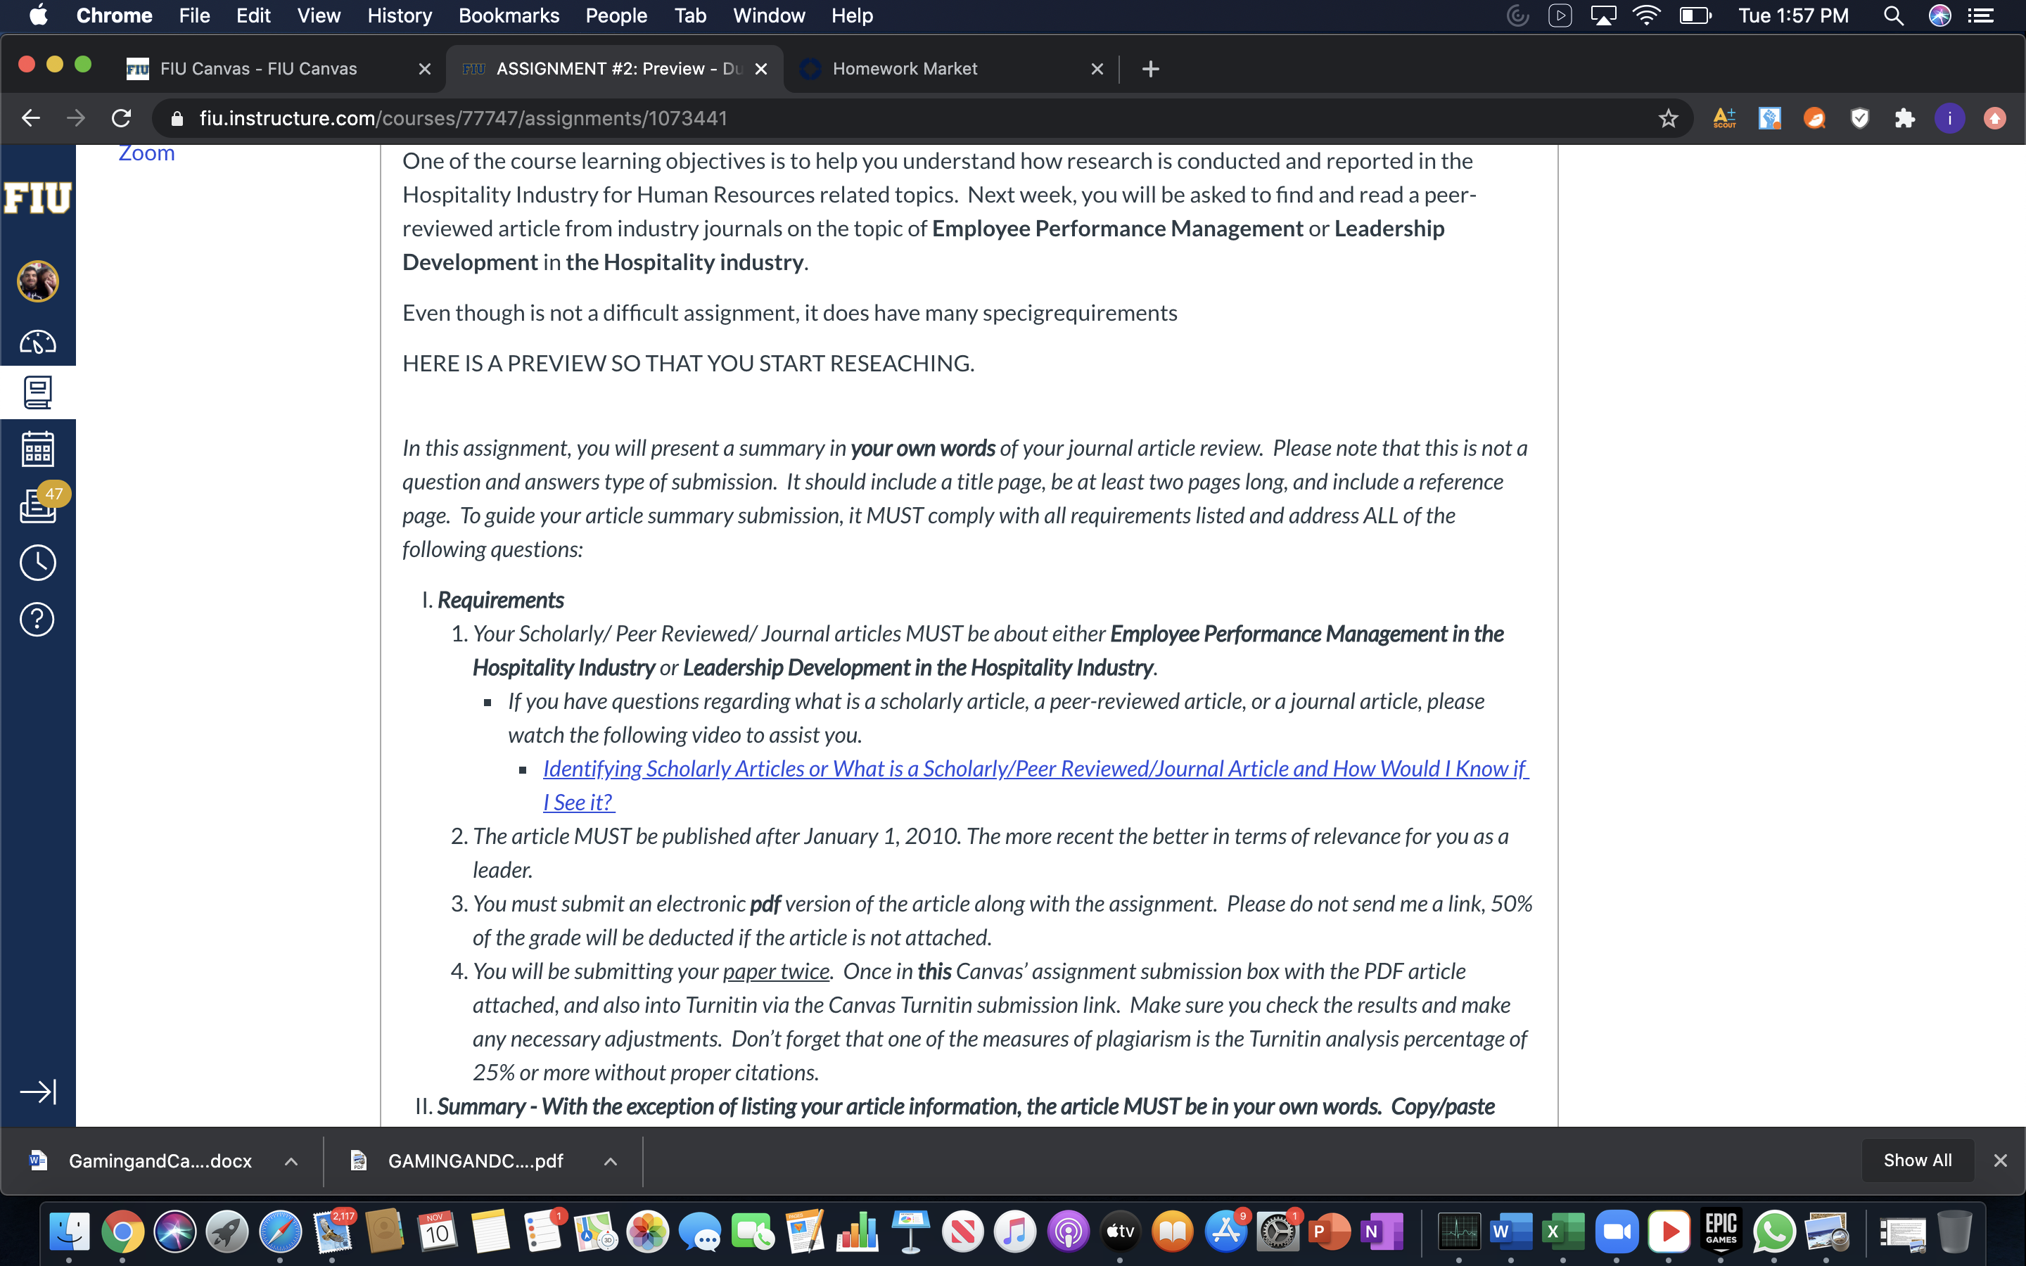Viewport: 2026px width, 1266px height.
Task: Expand the global navigation sidebar arrow
Action: [x=38, y=1092]
